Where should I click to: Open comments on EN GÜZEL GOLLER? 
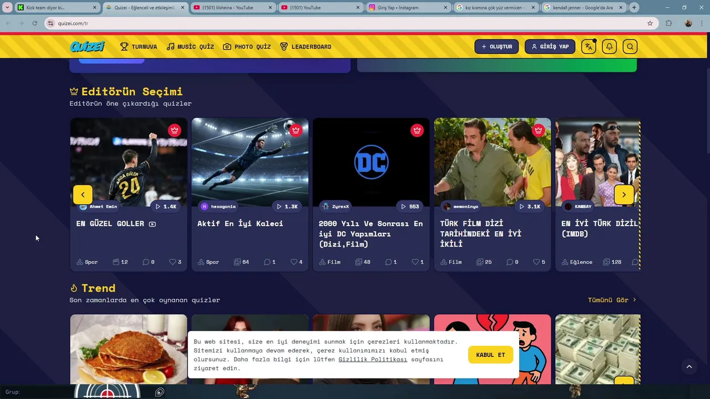pyautogui.click(x=149, y=262)
